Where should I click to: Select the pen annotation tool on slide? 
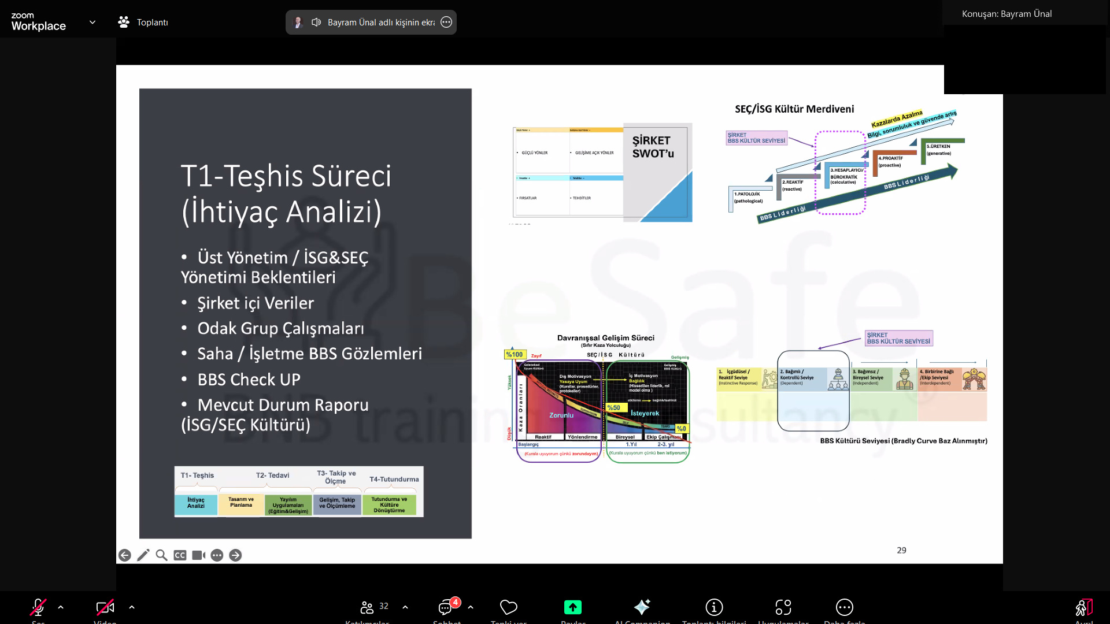click(143, 555)
